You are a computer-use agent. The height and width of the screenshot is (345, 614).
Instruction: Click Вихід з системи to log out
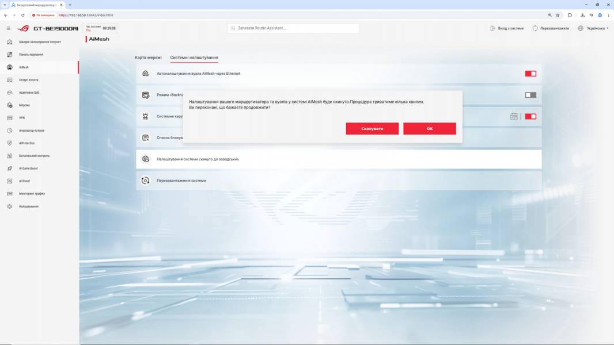click(x=507, y=28)
